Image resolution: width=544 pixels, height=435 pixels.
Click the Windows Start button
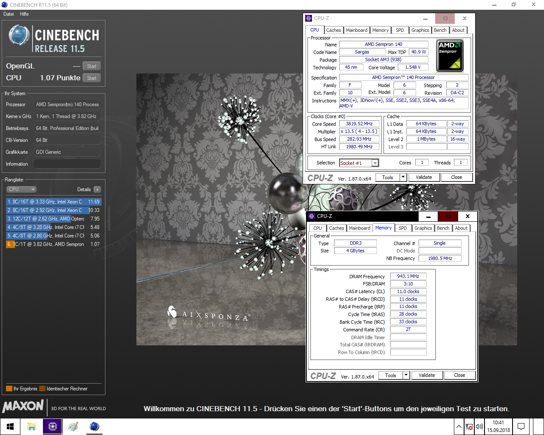10,427
